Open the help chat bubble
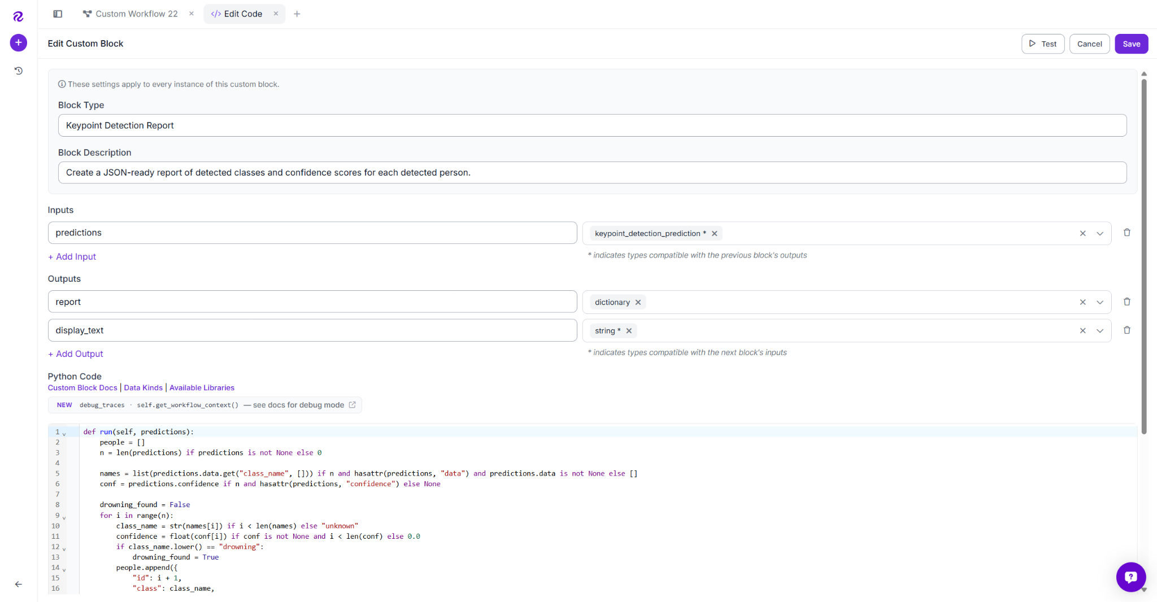The height and width of the screenshot is (602, 1157). click(x=1130, y=577)
